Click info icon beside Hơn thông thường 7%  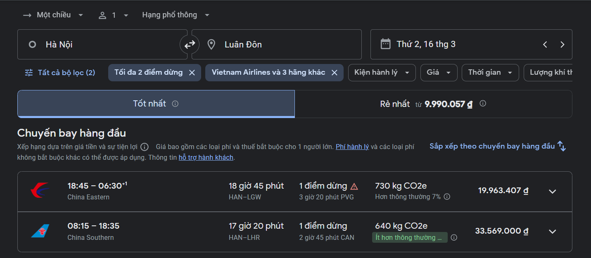(x=447, y=197)
